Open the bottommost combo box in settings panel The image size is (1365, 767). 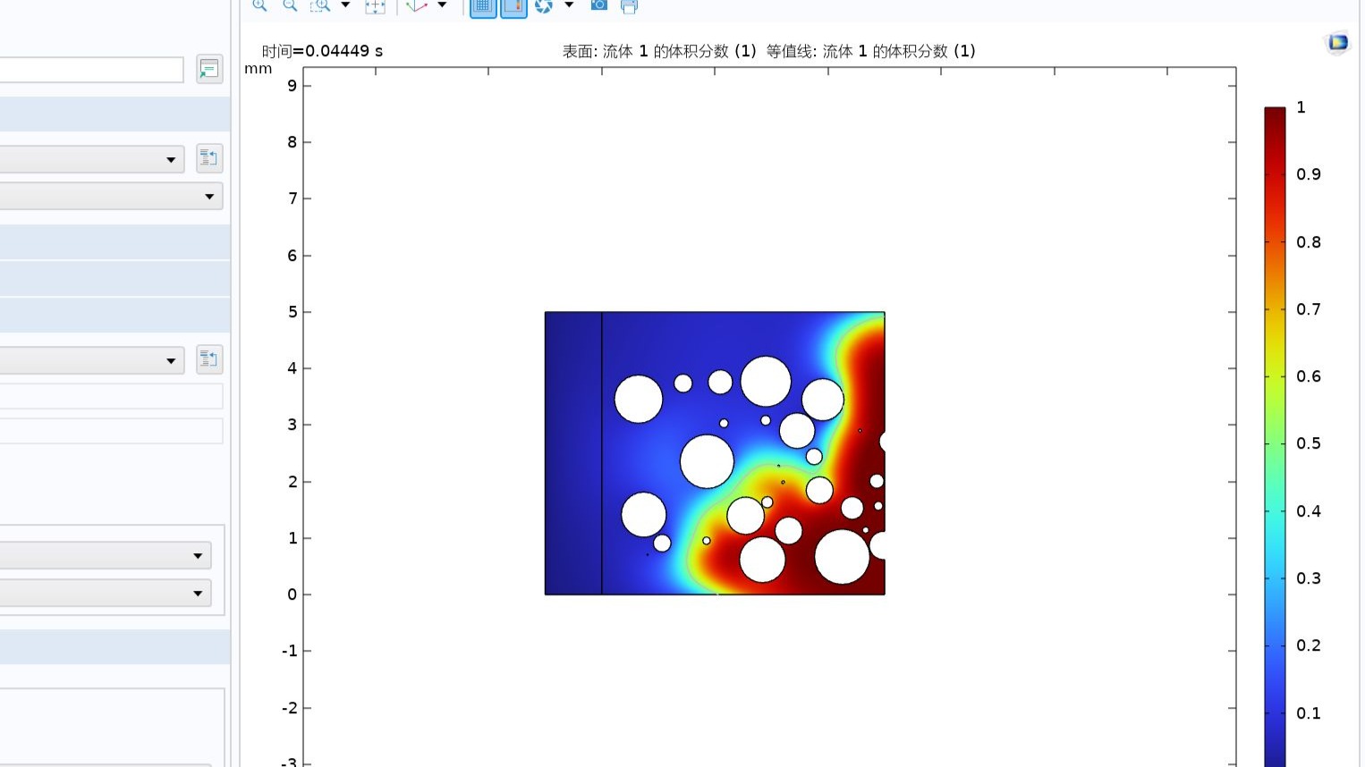pyautogui.click(x=106, y=593)
